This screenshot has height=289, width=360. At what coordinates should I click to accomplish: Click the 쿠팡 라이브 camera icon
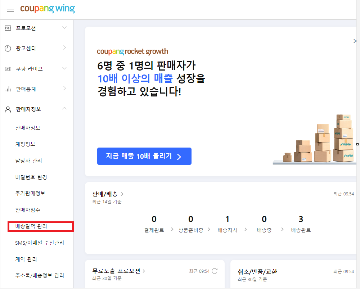pos(8,69)
